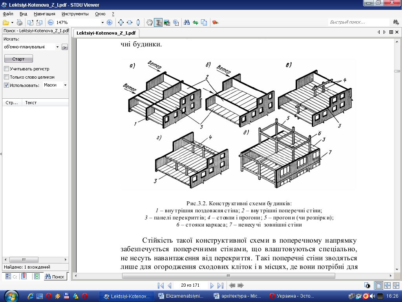Rotate page clockwise with toolbar icon
The width and height of the screenshot is (402, 302).
tap(30, 22)
